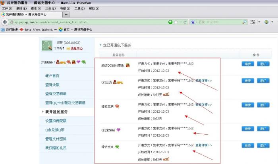Click 退订 for 红钻贵族
Screen dimensions: 278x164
263,105
